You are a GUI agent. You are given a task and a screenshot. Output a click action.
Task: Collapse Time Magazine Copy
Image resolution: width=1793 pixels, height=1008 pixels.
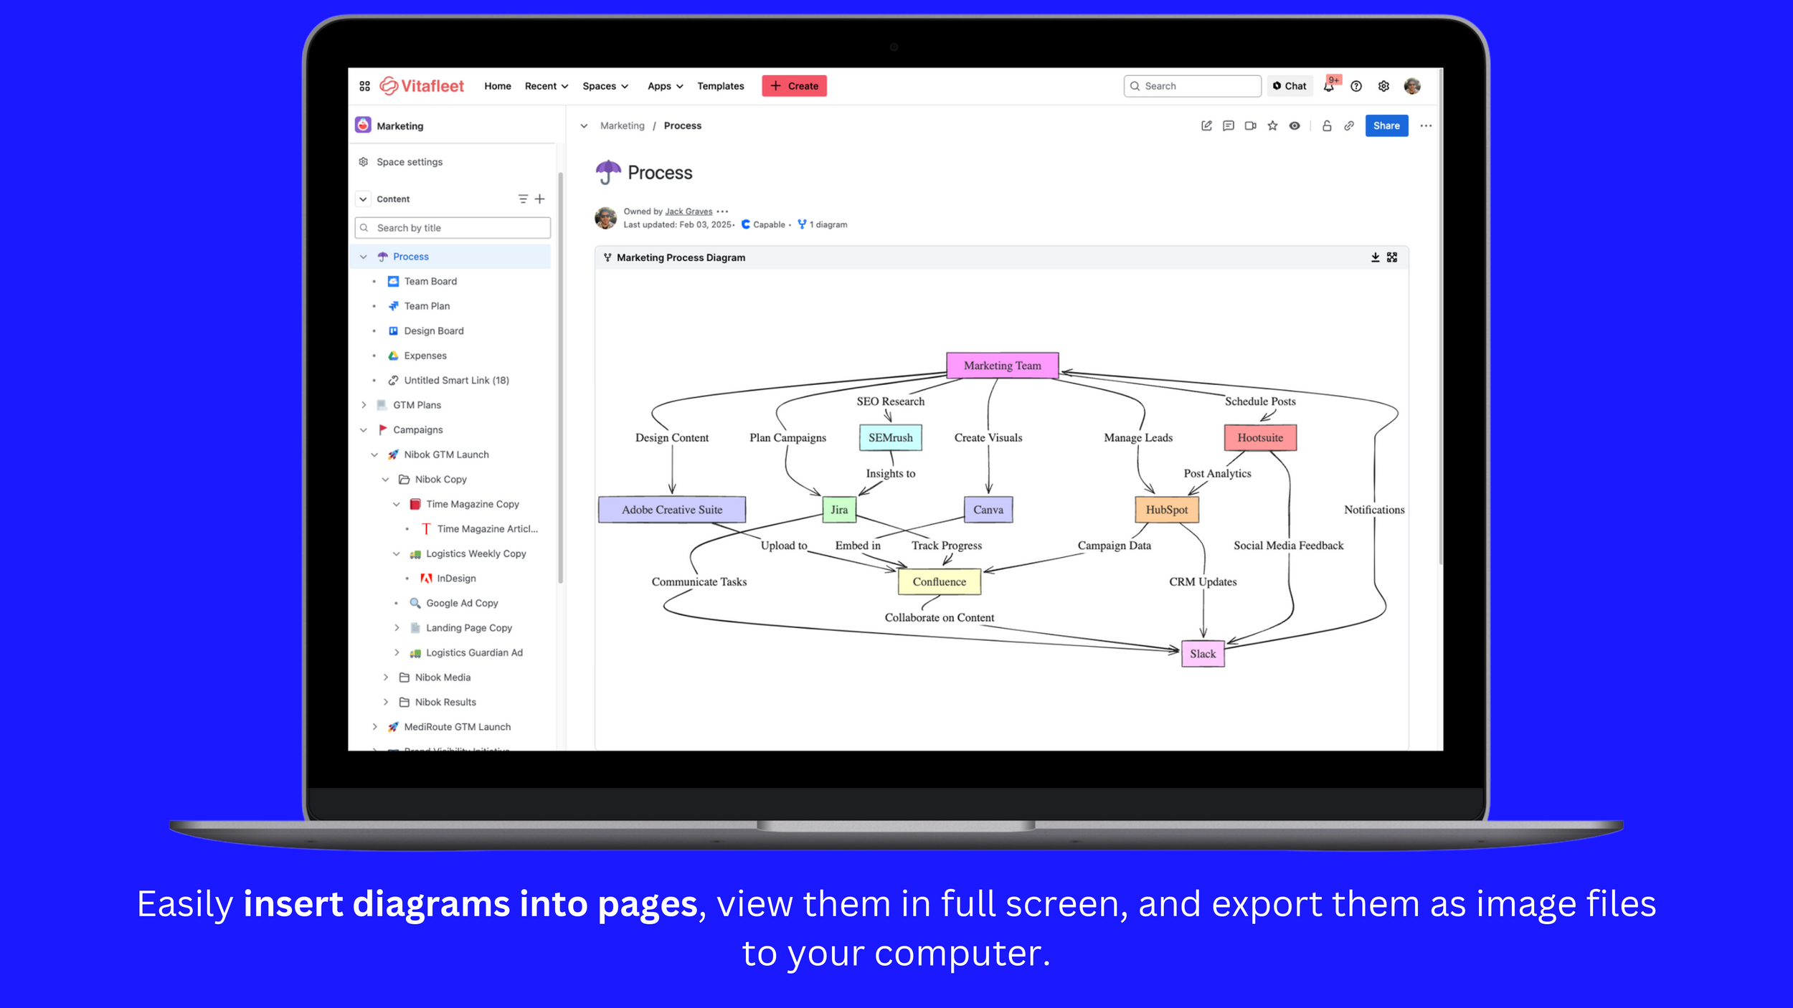397,504
